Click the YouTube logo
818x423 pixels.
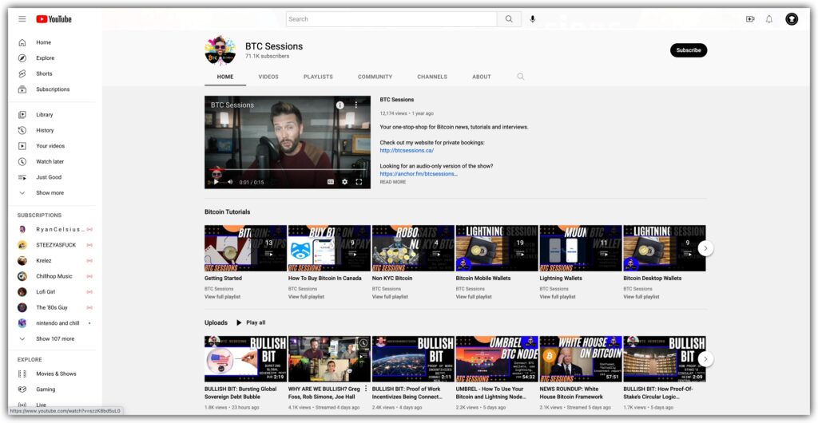[x=54, y=19]
